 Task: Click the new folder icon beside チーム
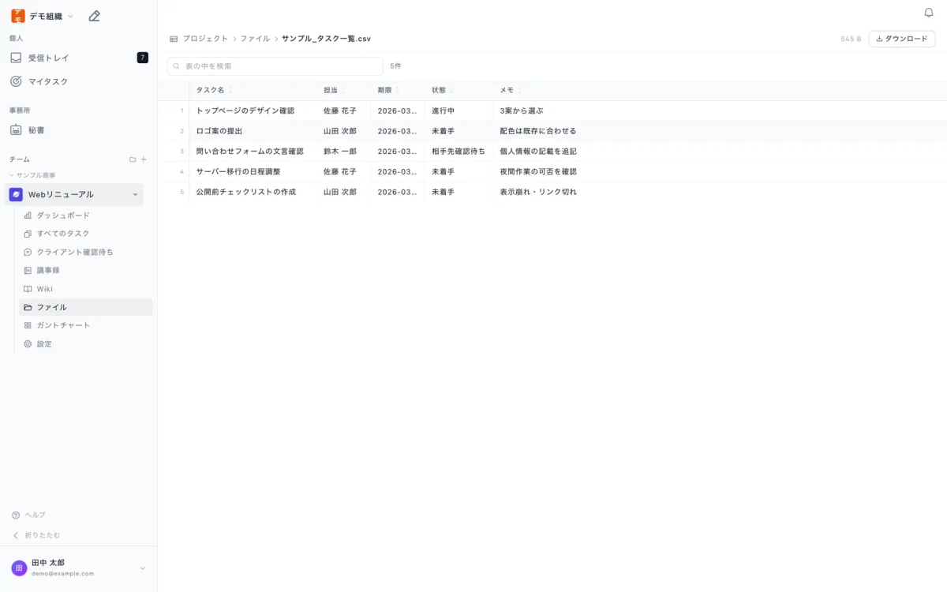[133, 159]
